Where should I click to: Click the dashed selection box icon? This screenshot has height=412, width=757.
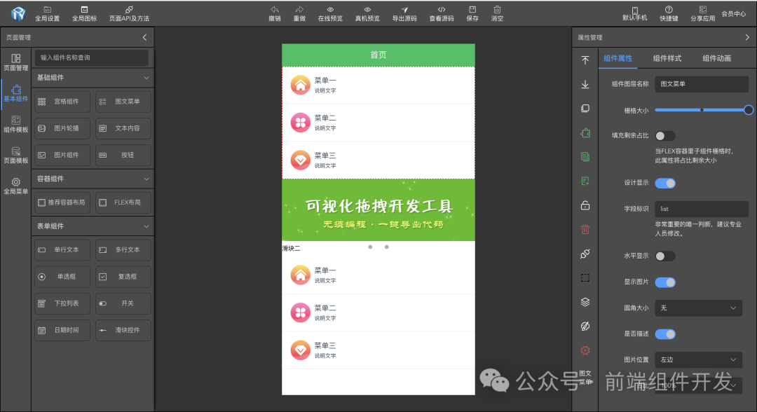click(585, 278)
